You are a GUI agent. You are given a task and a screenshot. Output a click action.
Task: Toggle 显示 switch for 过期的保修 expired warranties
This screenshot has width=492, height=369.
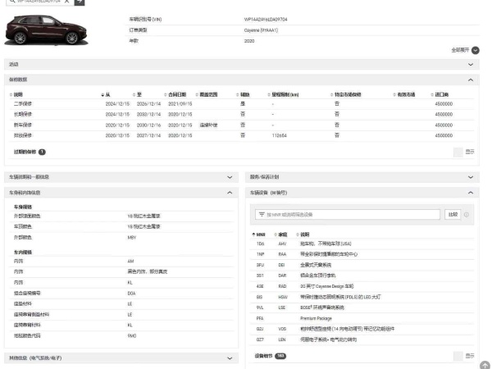(x=458, y=153)
